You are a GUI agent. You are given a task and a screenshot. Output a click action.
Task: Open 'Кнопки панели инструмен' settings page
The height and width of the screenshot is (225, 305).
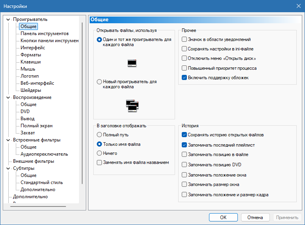coord(49,41)
